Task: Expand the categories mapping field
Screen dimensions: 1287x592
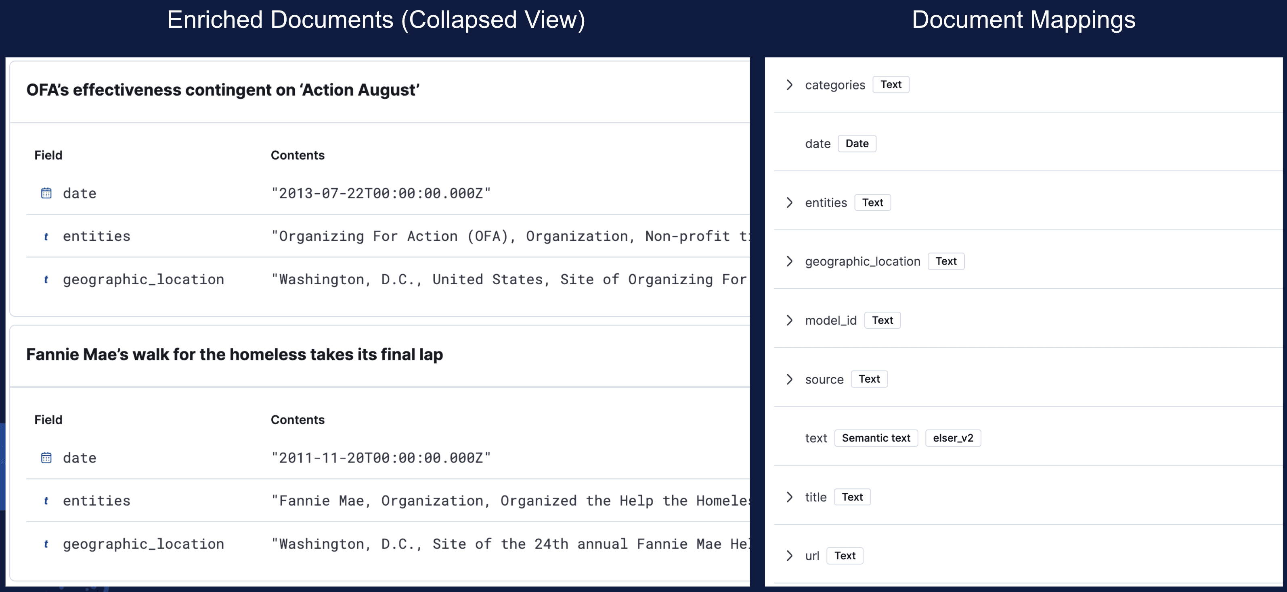Action: pyautogui.click(x=789, y=85)
